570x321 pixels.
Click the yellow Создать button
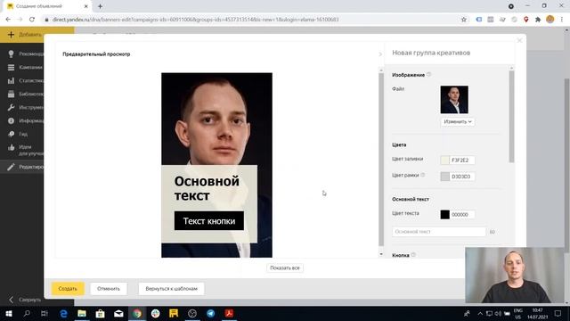[x=68, y=289]
